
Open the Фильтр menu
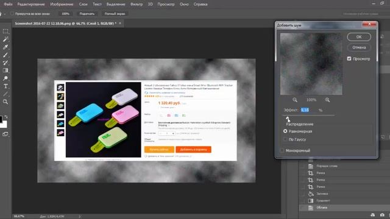[136, 4]
